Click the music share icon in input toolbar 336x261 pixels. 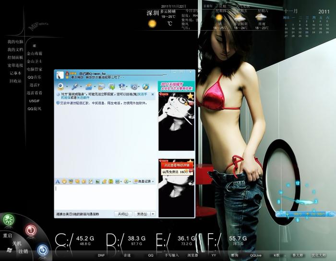tap(104, 181)
